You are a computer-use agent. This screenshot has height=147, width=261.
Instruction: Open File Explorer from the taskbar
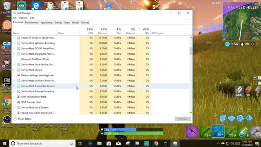tap(100, 143)
